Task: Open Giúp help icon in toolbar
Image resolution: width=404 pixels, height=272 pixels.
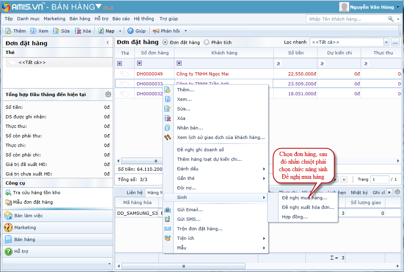Action: (x=130, y=31)
